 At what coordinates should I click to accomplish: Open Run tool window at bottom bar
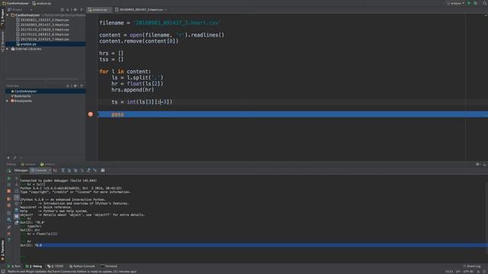14,266
